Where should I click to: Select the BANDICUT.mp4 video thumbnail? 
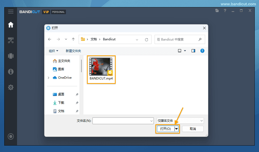[101, 67]
